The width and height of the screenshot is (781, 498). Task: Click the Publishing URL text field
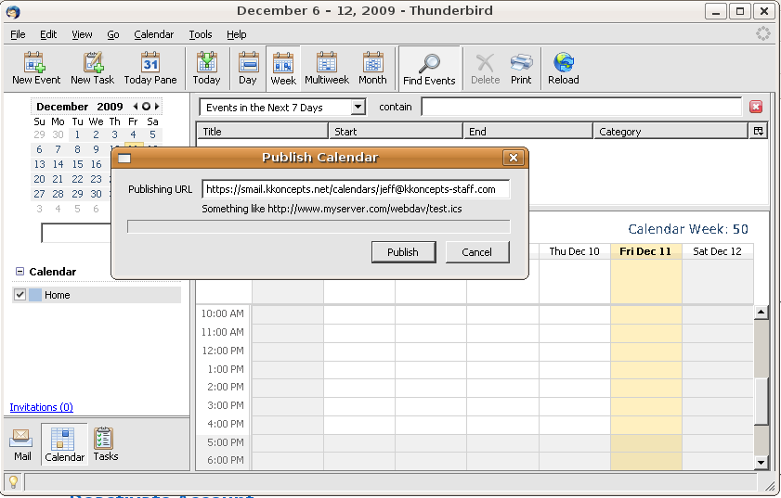coord(356,189)
